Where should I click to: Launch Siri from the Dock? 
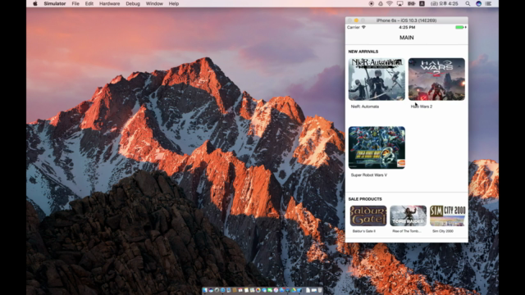coord(211,290)
